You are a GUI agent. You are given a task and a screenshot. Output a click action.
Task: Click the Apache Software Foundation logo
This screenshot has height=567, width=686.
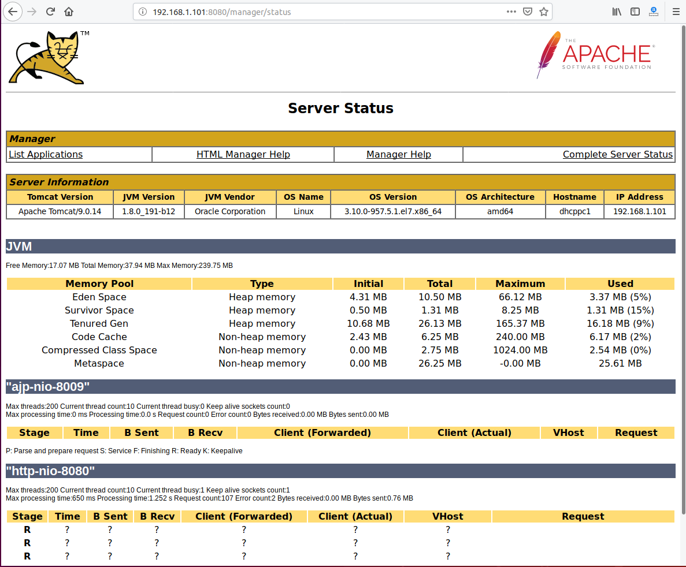click(x=595, y=54)
